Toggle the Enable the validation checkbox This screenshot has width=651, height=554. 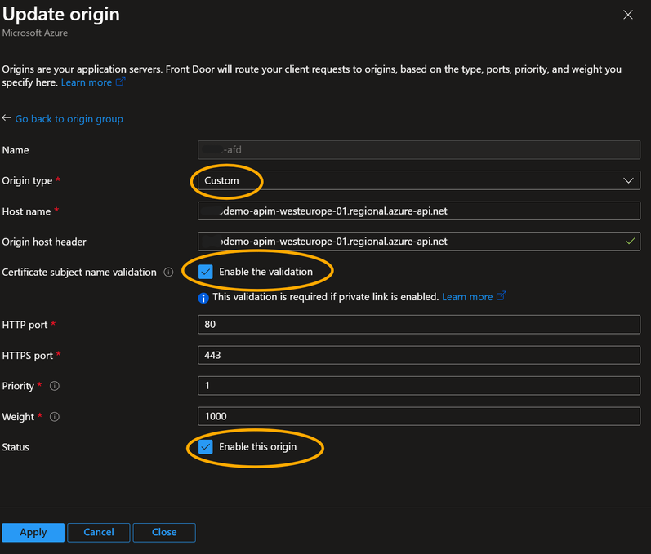206,272
